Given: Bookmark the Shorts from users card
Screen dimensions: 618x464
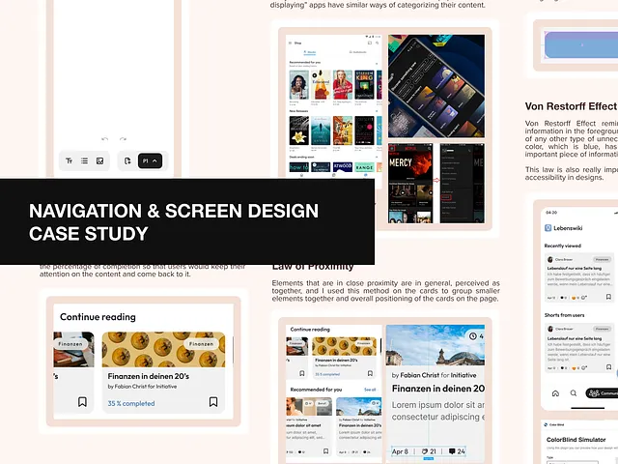Looking at the screenshot, I should (609, 366).
